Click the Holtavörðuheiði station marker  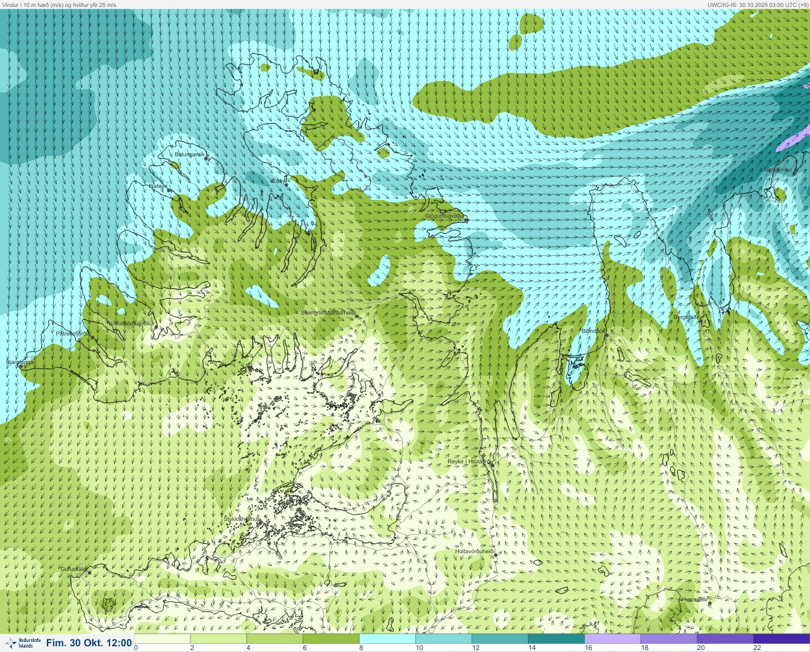point(495,555)
